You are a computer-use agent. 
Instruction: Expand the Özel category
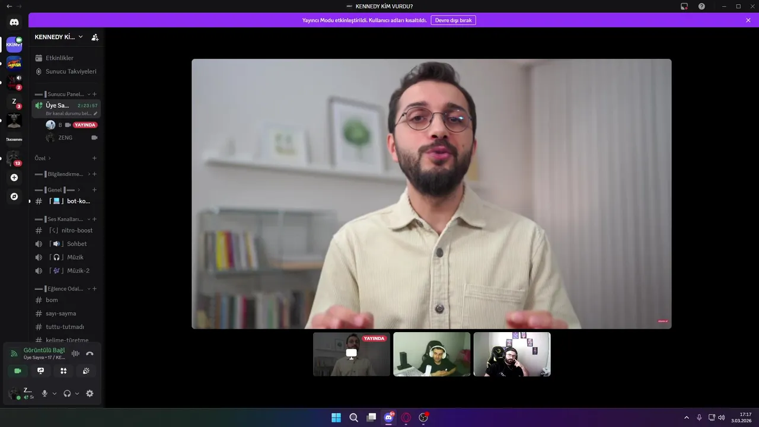pyautogui.click(x=49, y=158)
